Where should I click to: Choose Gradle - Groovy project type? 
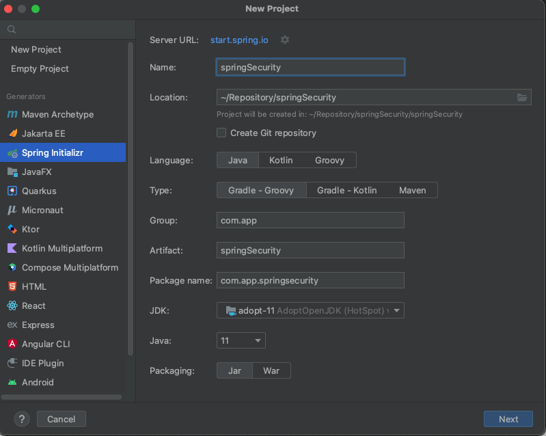[261, 190]
